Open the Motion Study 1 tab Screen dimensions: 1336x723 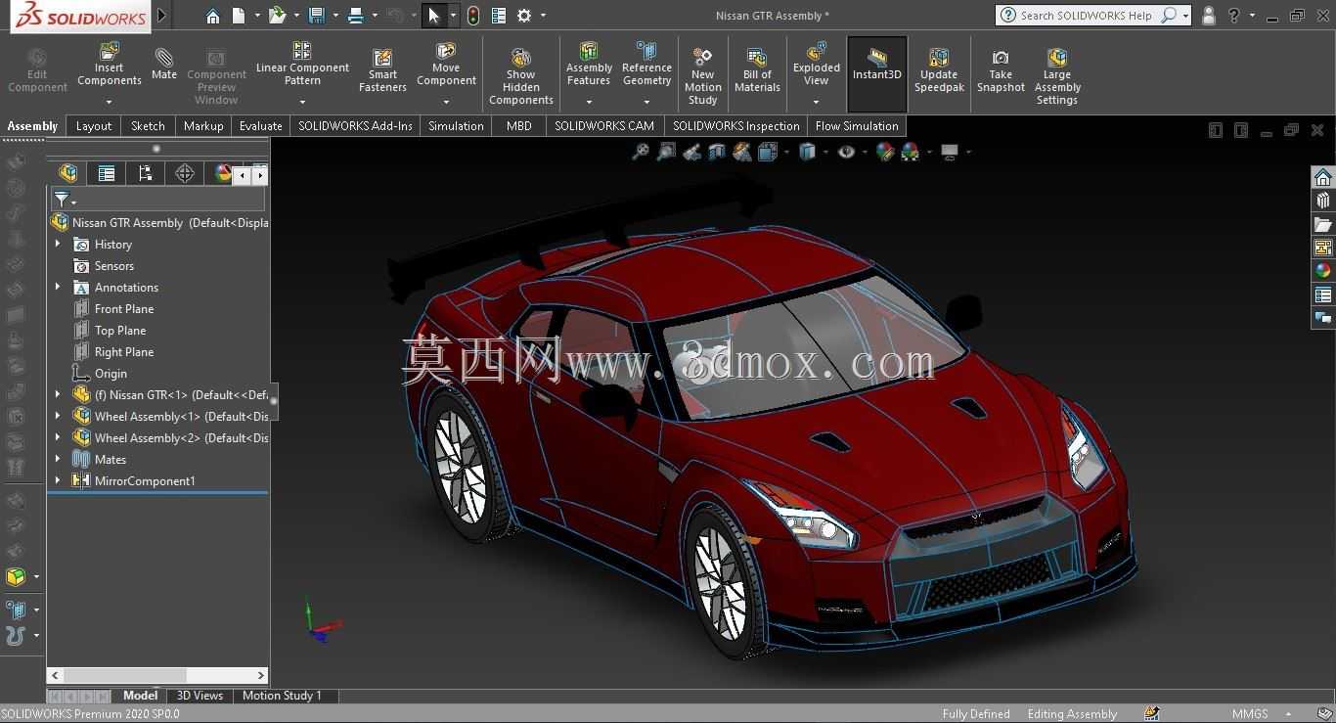(281, 696)
